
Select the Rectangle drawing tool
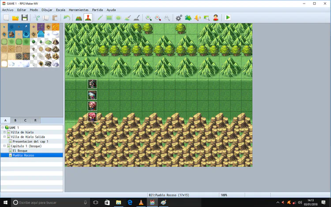tap(109, 18)
